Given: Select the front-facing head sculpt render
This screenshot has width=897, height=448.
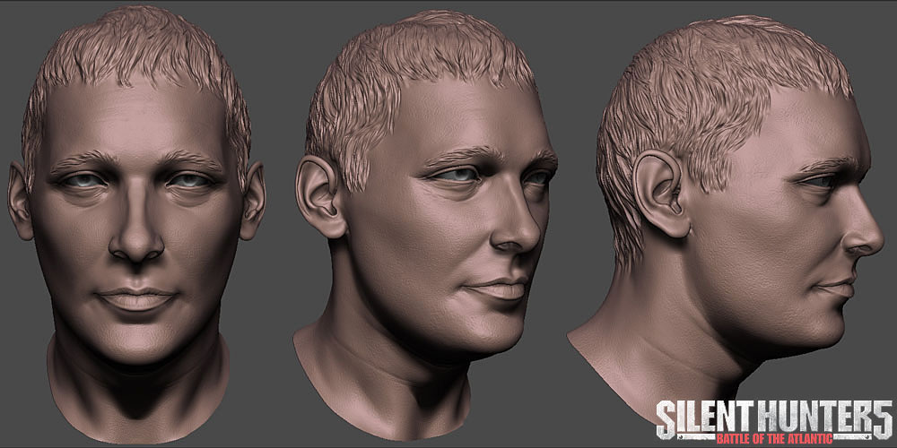Looking at the screenshot, I should 136,223.
